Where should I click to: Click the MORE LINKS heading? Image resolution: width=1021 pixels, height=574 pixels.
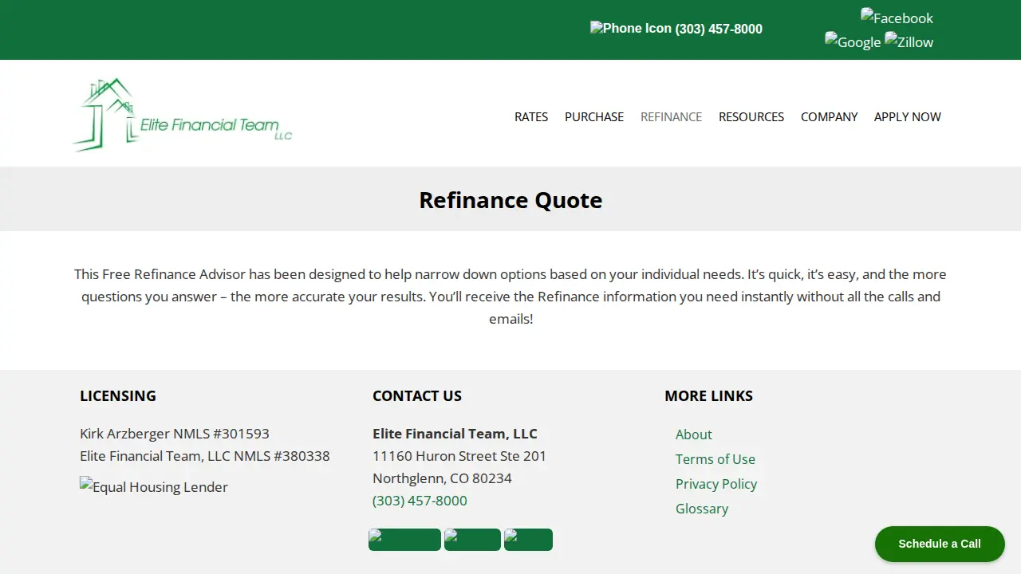pos(709,395)
